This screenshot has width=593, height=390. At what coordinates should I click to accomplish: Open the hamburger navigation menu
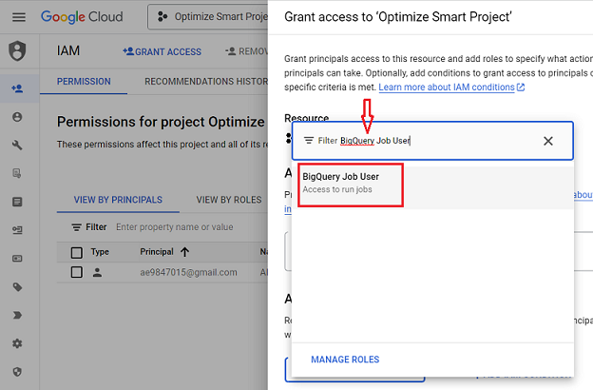(19, 17)
